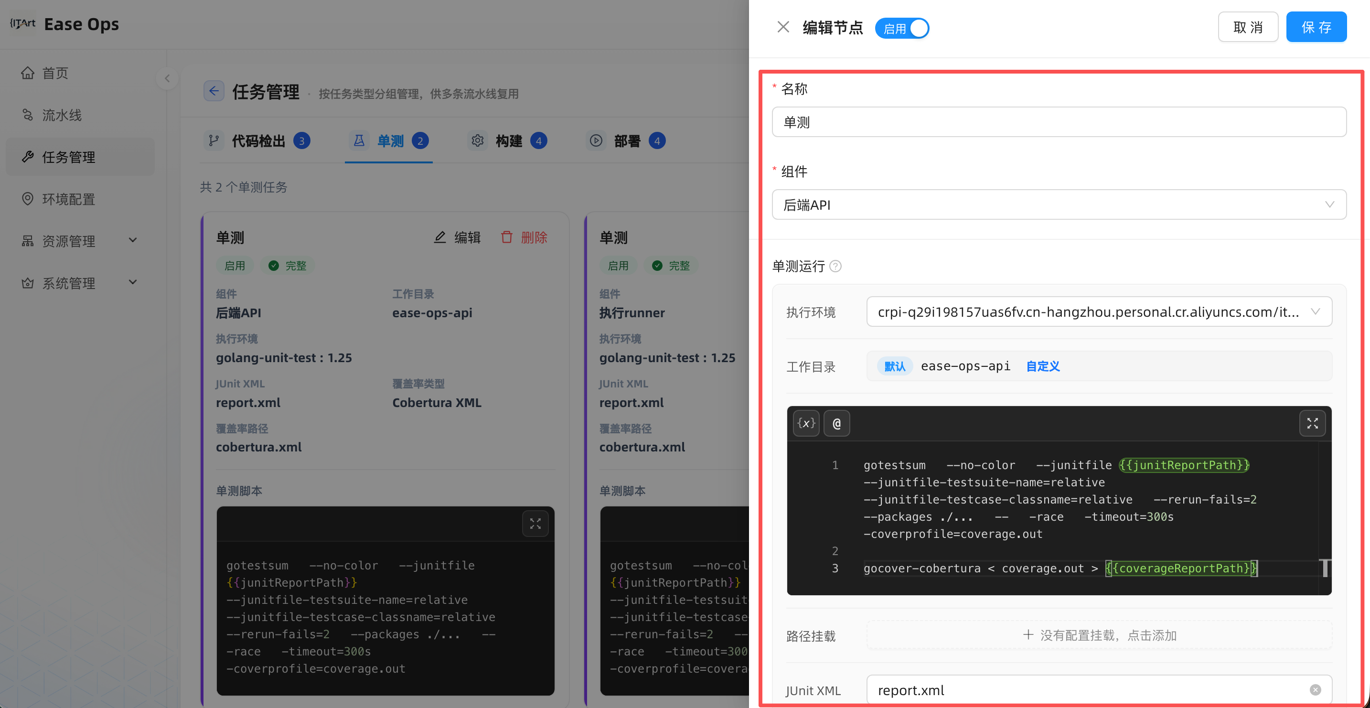Click the 完整 tag on 执行runner card
Screen dimensions: 1370x708
[671, 266]
